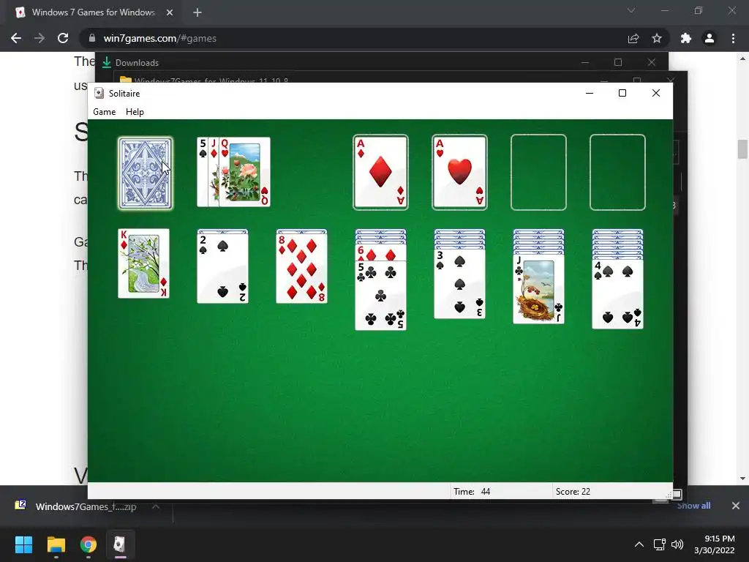The height and width of the screenshot is (562, 749).
Task: Draw from the Solitaire stock deck
Action: (x=146, y=173)
